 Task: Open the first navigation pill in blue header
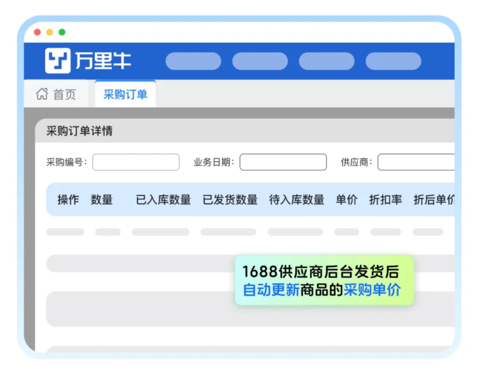click(193, 61)
